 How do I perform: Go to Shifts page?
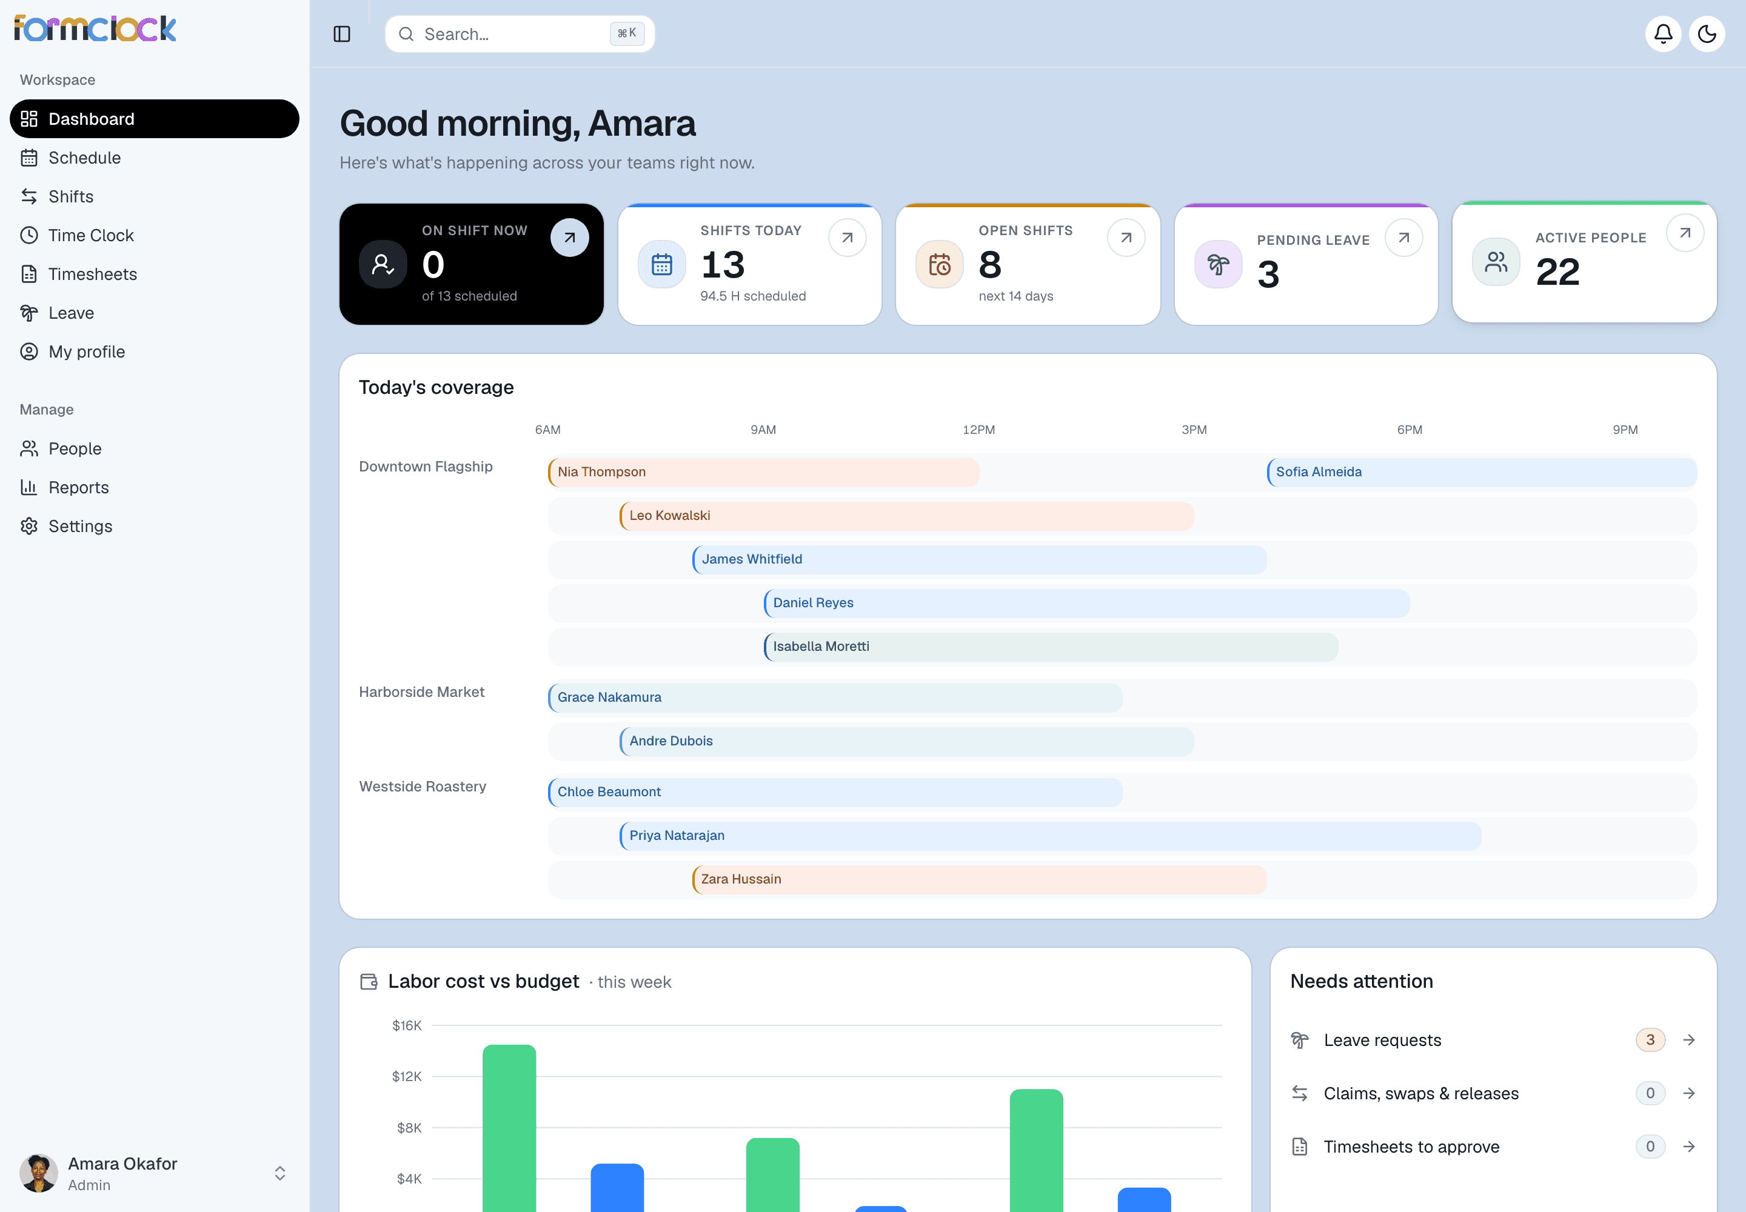click(x=154, y=197)
